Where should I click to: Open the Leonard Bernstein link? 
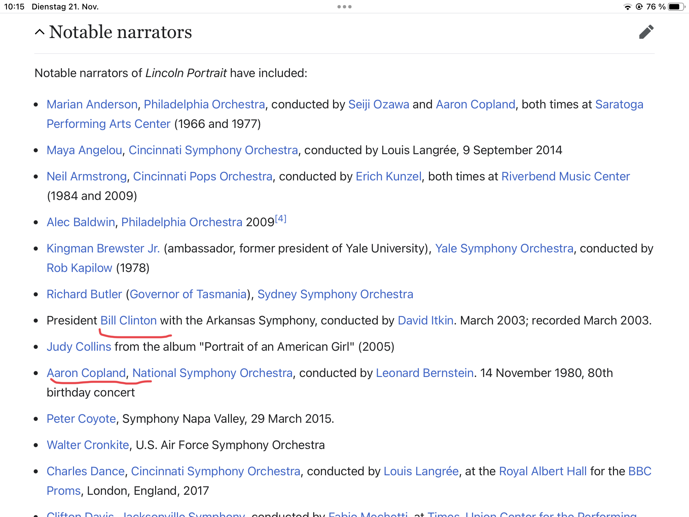425,373
